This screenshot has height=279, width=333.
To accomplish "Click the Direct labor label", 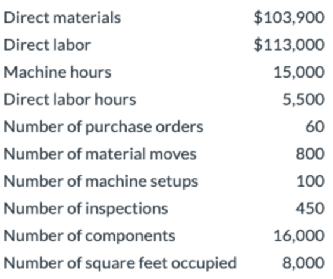I will tap(47, 45).
